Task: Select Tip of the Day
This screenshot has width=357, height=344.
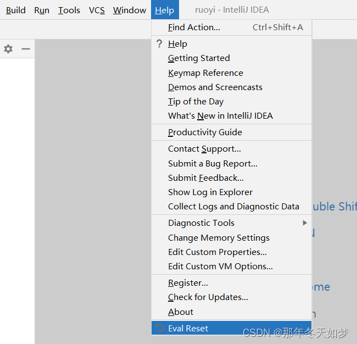Action: pyautogui.click(x=196, y=101)
